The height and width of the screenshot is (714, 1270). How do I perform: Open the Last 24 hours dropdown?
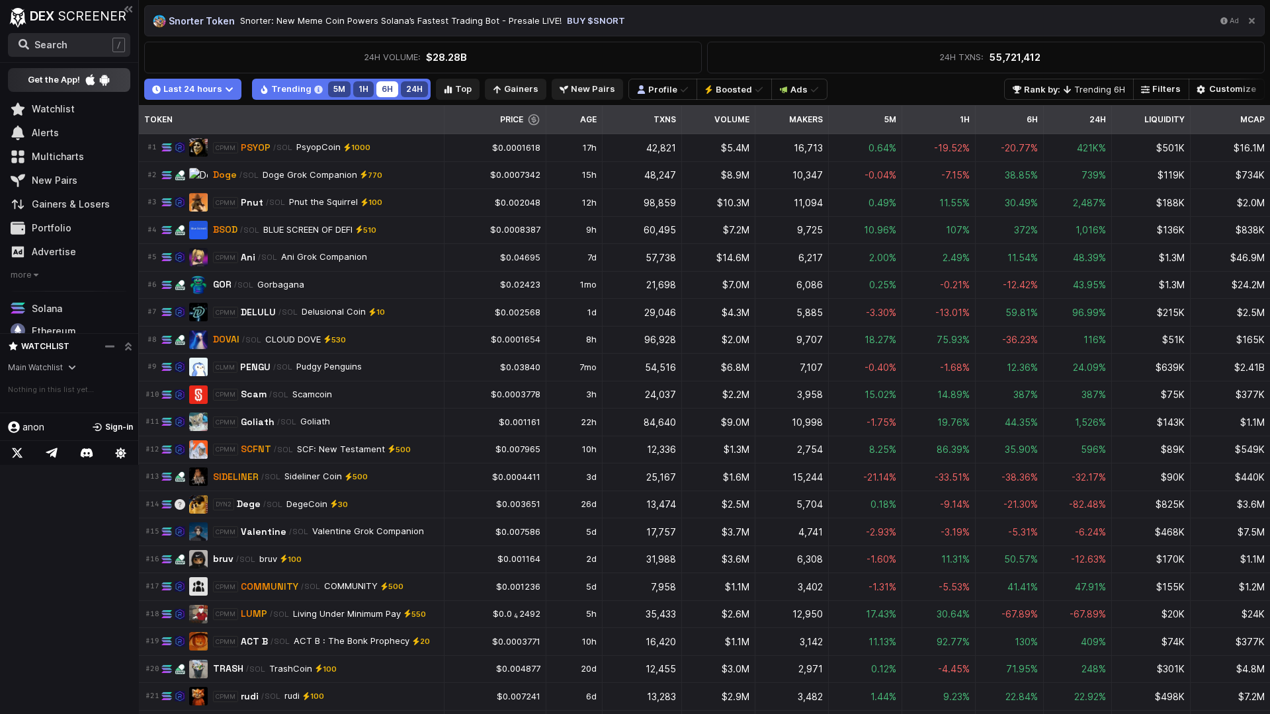click(x=192, y=89)
